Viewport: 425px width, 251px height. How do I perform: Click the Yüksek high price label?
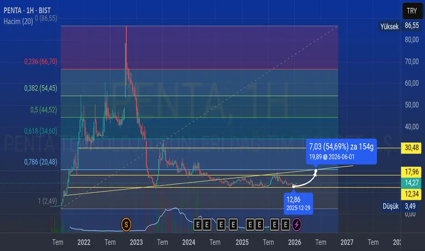(389, 26)
